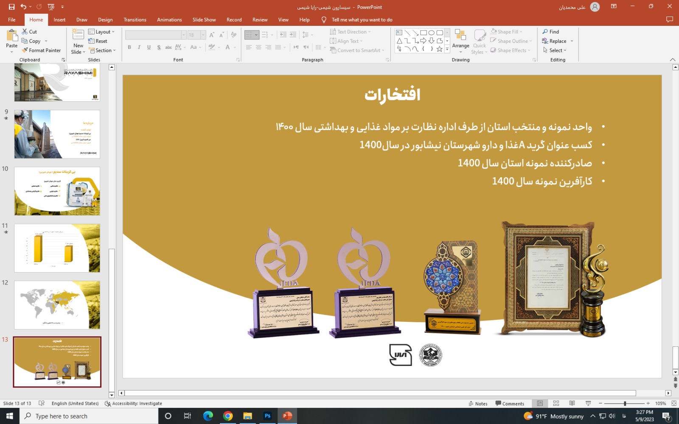This screenshot has height=424, width=679.
Task: Go to the Design ribbon tab
Action: (x=105, y=20)
